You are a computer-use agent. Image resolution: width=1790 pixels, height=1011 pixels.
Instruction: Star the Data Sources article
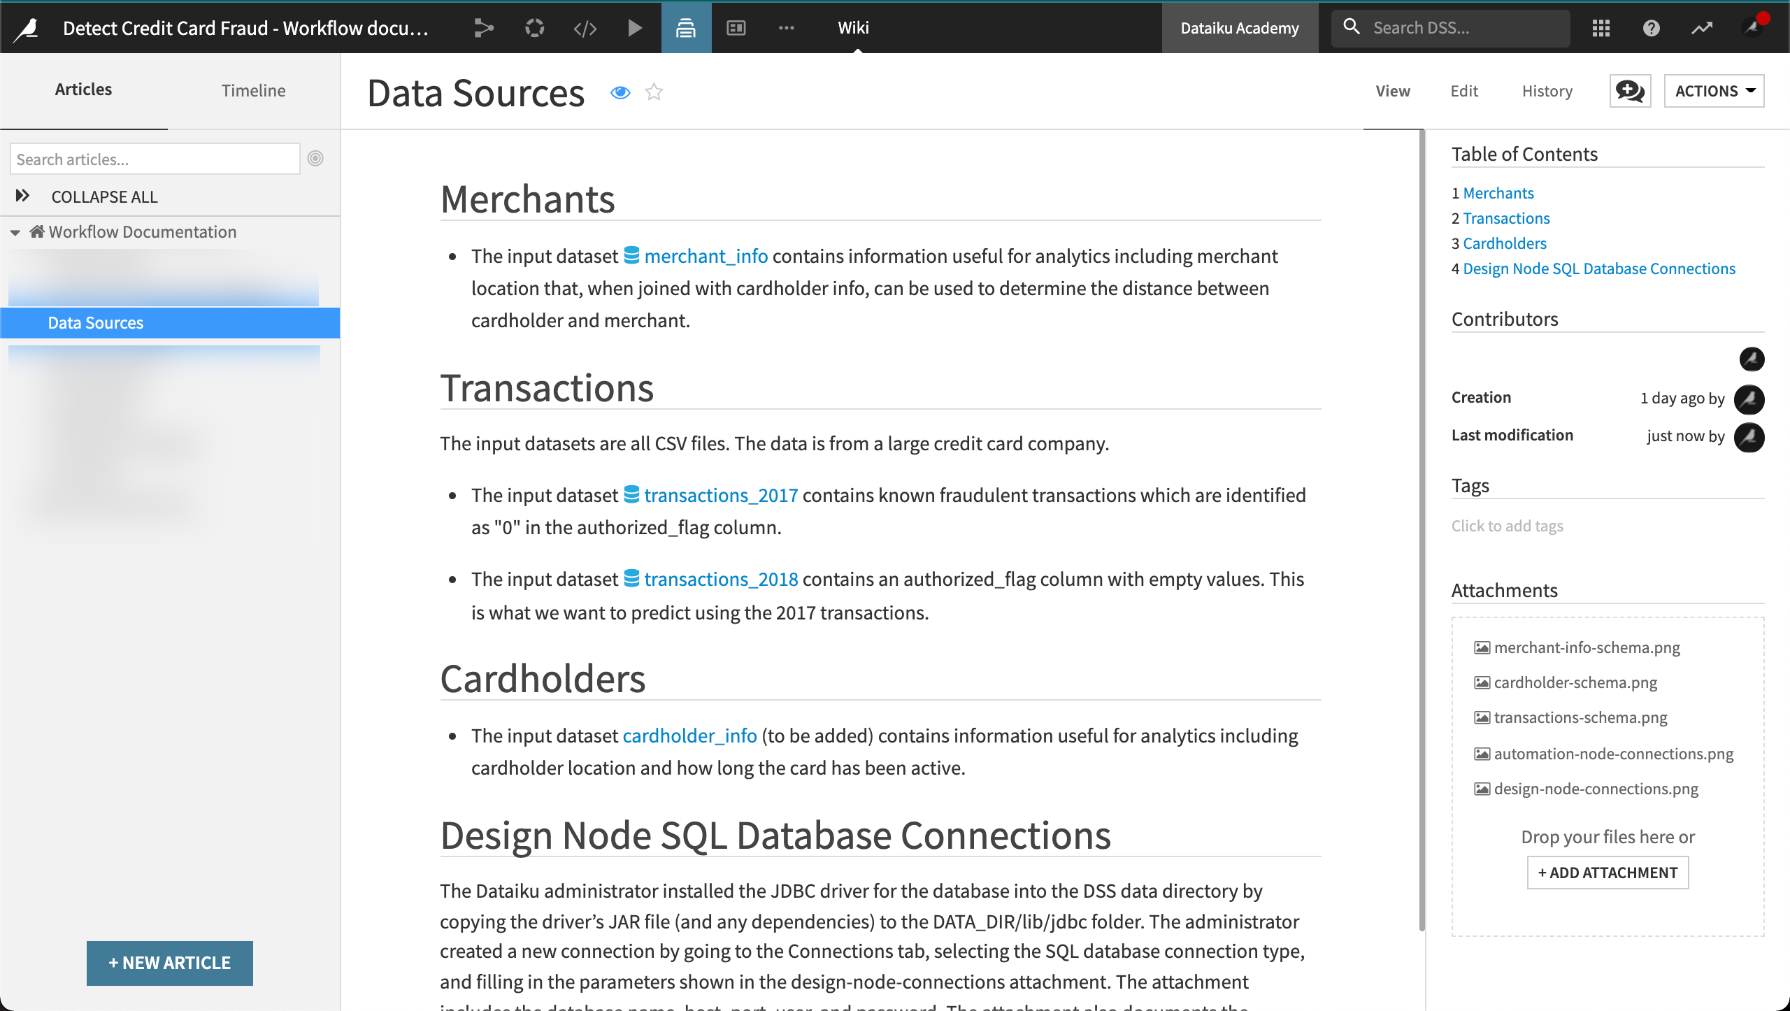[x=654, y=92]
